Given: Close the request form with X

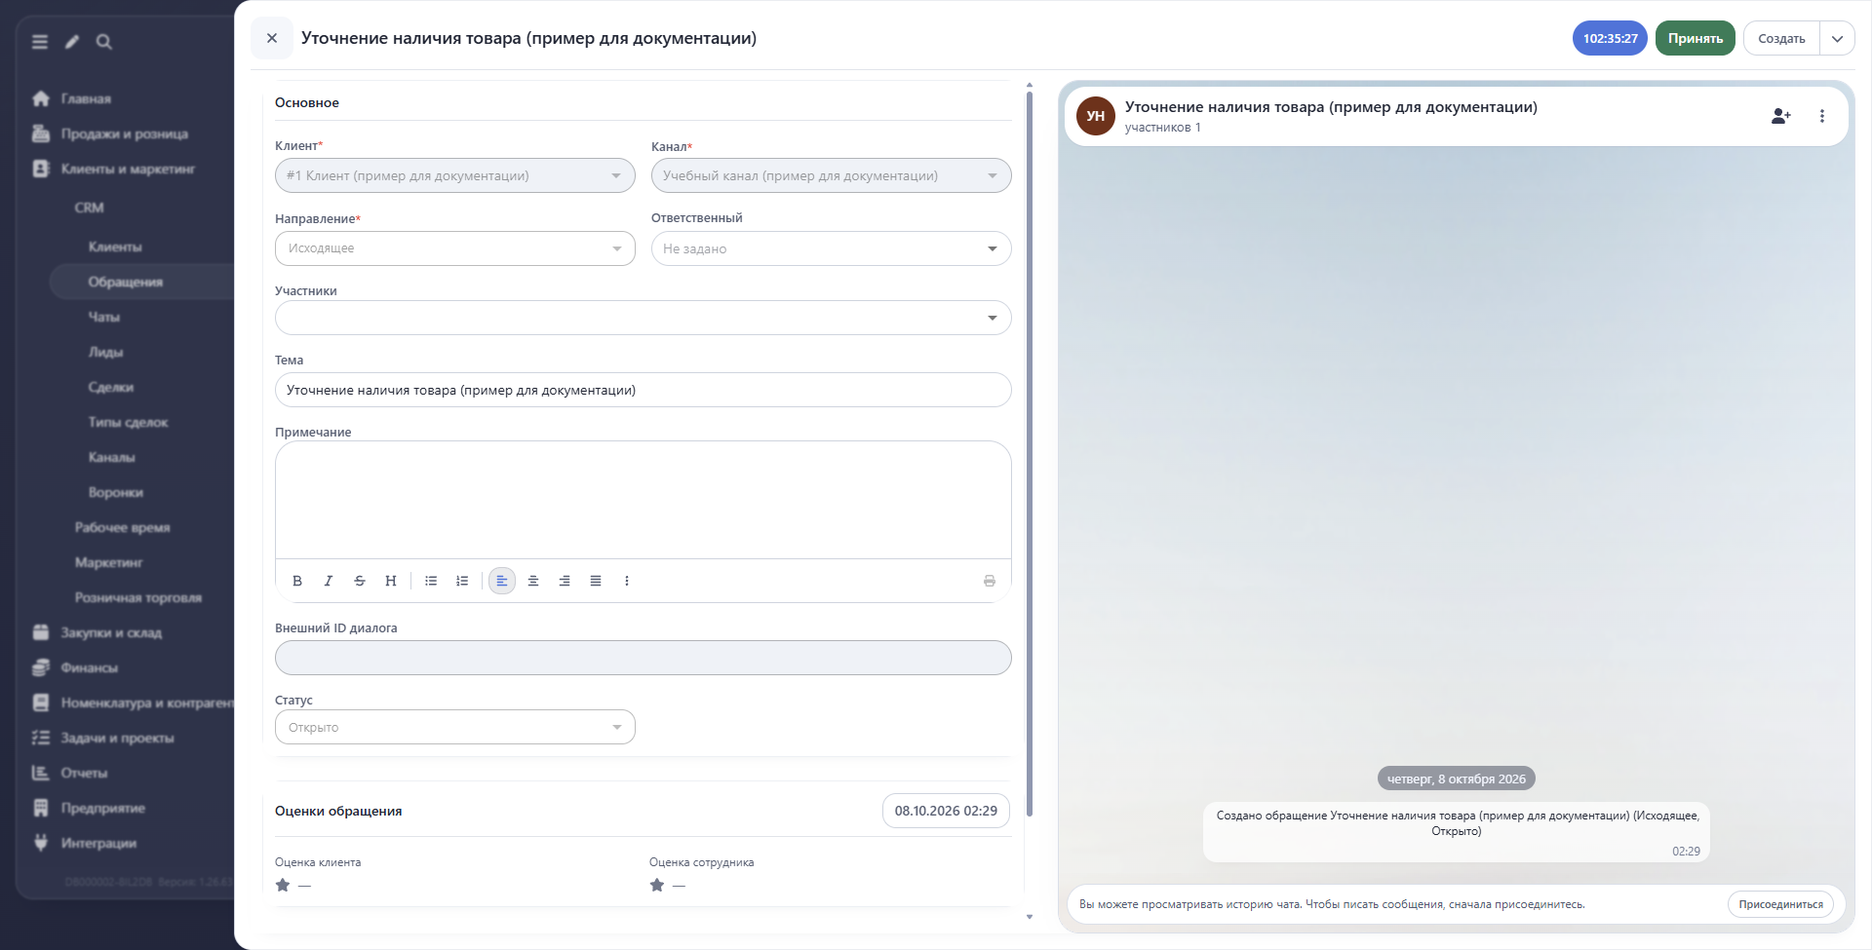Looking at the screenshot, I should pyautogui.click(x=272, y=38).
